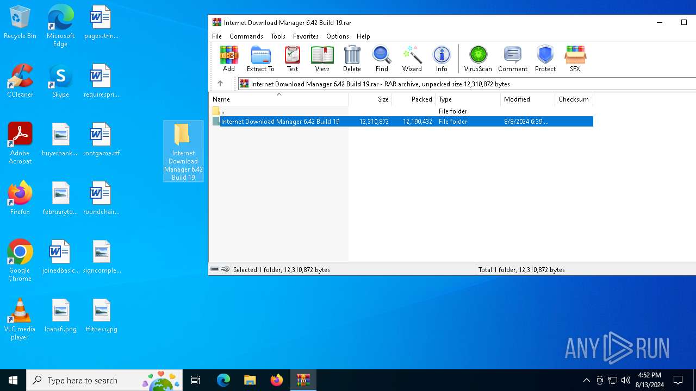Select Internet Download Manager folder on desktop

(183, 152)
